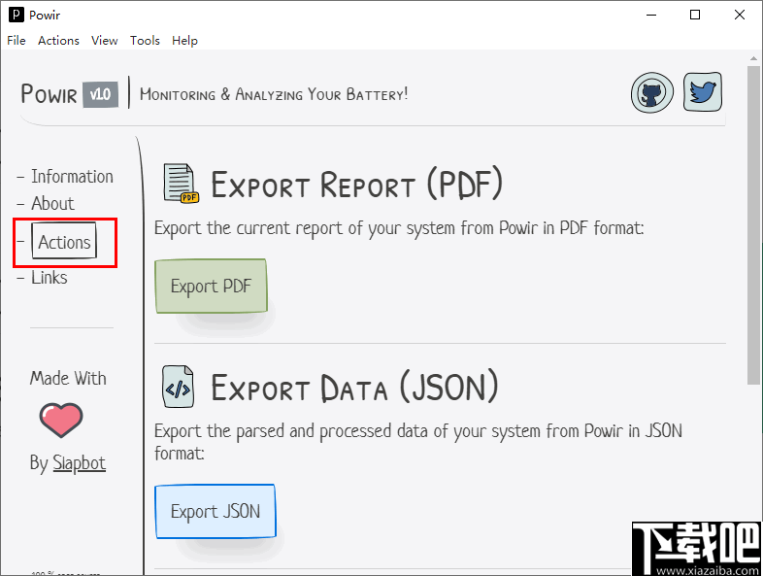Open the Twitter bird icon
The width and height of the screenshot is (763, 576).
(x=702, y=91)
